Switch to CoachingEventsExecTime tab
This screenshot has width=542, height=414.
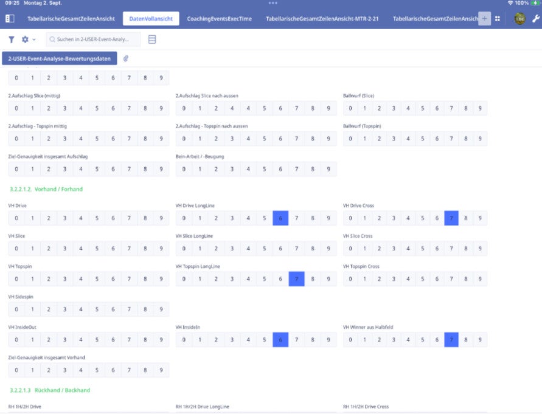pos(220,19)
